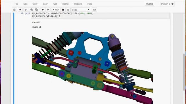Image resolution: width=186 pixels, height=104 pixels.
Task: Click the In [4] cell prompt
Action: click(x=25, y=13)
